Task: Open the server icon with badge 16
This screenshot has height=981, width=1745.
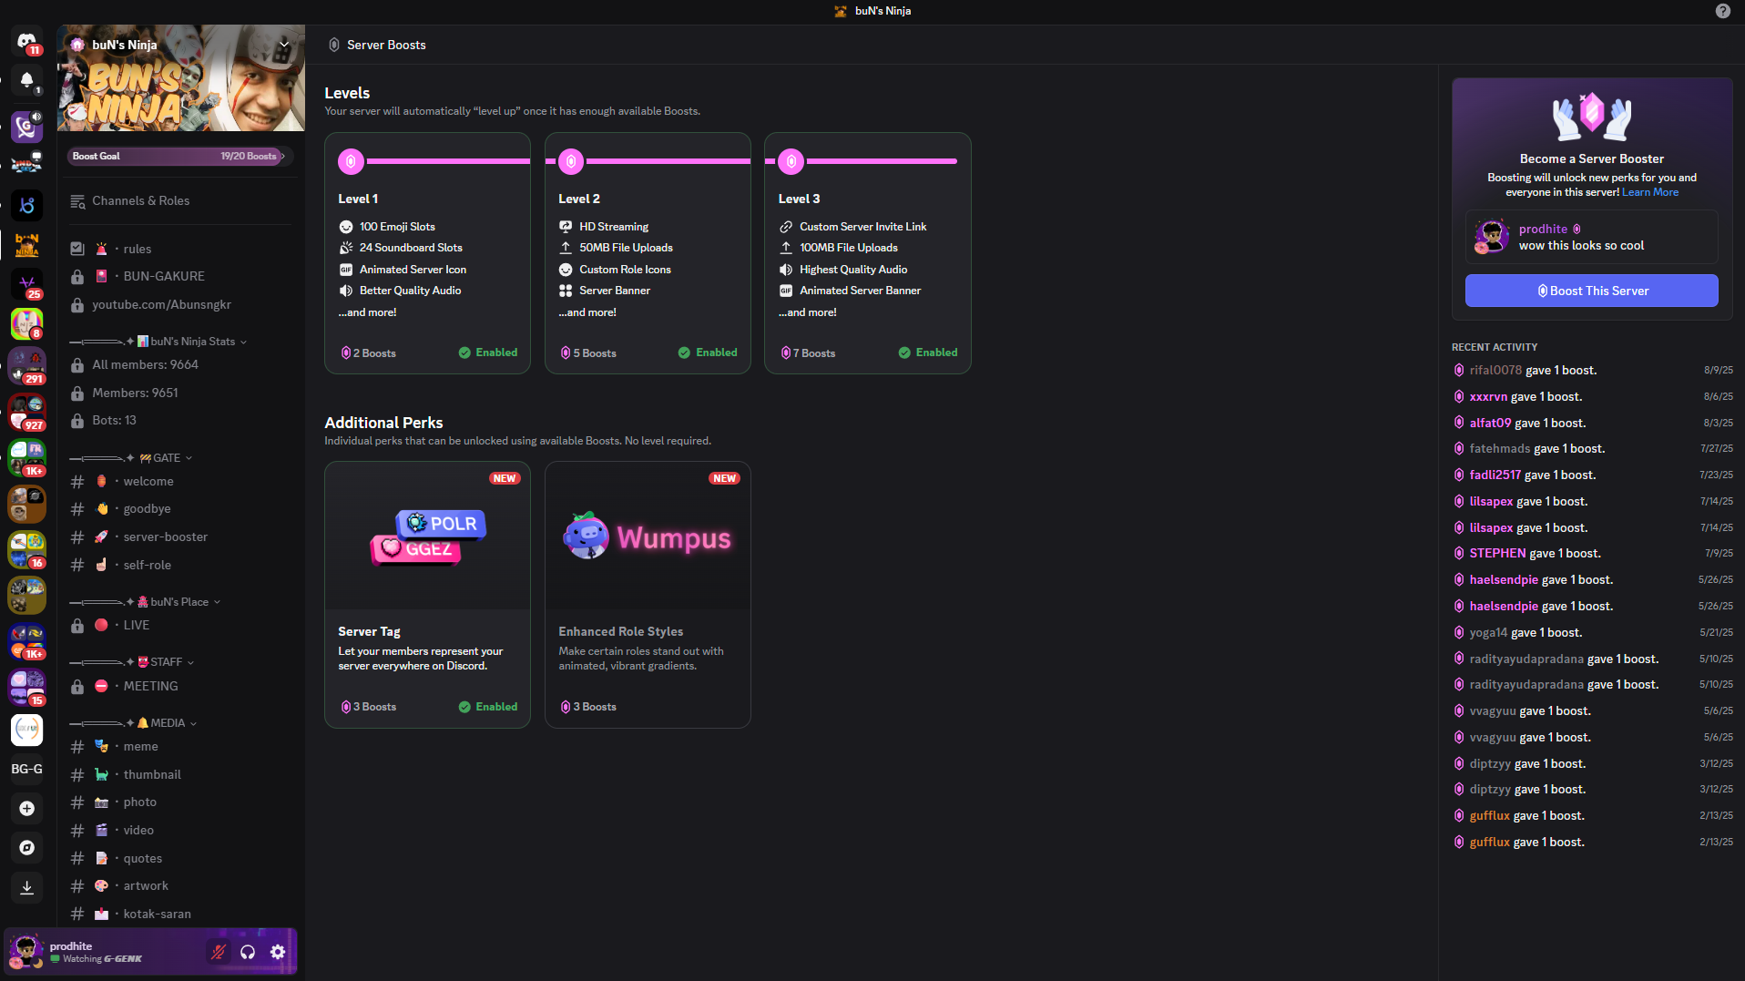Action: 26,549
